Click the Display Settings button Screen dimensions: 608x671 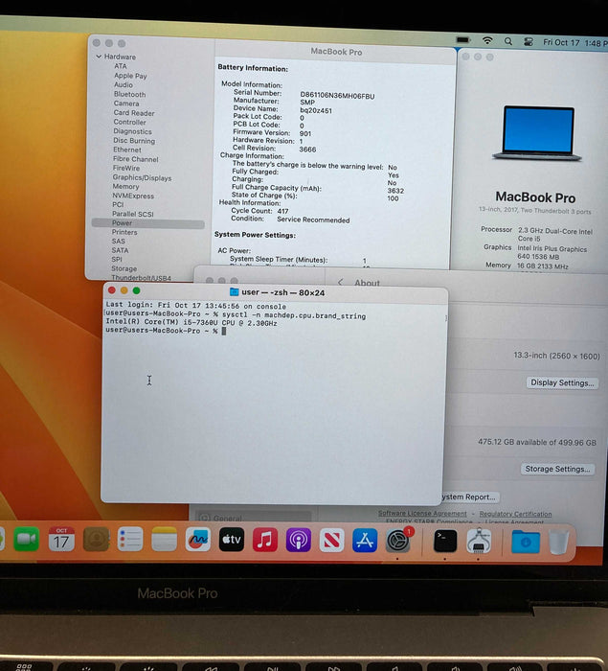coord(562,382)
